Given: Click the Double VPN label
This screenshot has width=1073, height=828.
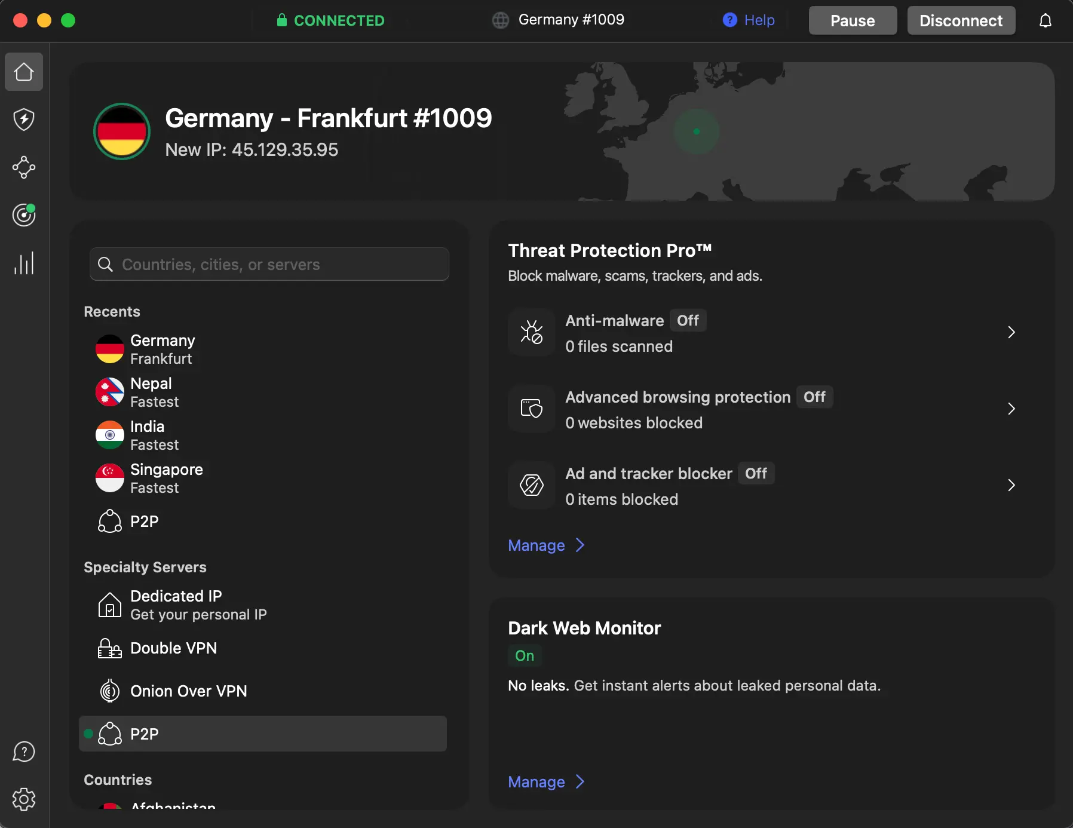Looking at the screenshot, I should (x=173, y=648).
